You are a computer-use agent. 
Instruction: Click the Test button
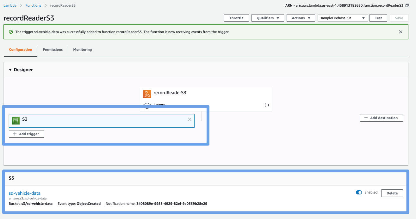point(378,18)
